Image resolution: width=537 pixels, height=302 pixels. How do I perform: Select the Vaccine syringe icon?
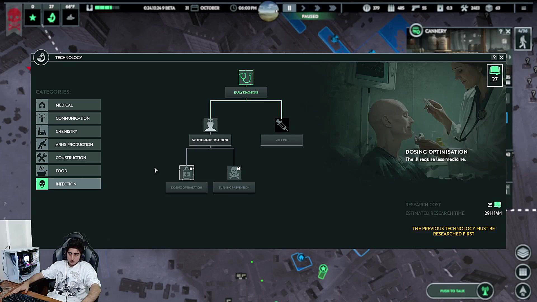pyautogui.click(x=281, y=125)
